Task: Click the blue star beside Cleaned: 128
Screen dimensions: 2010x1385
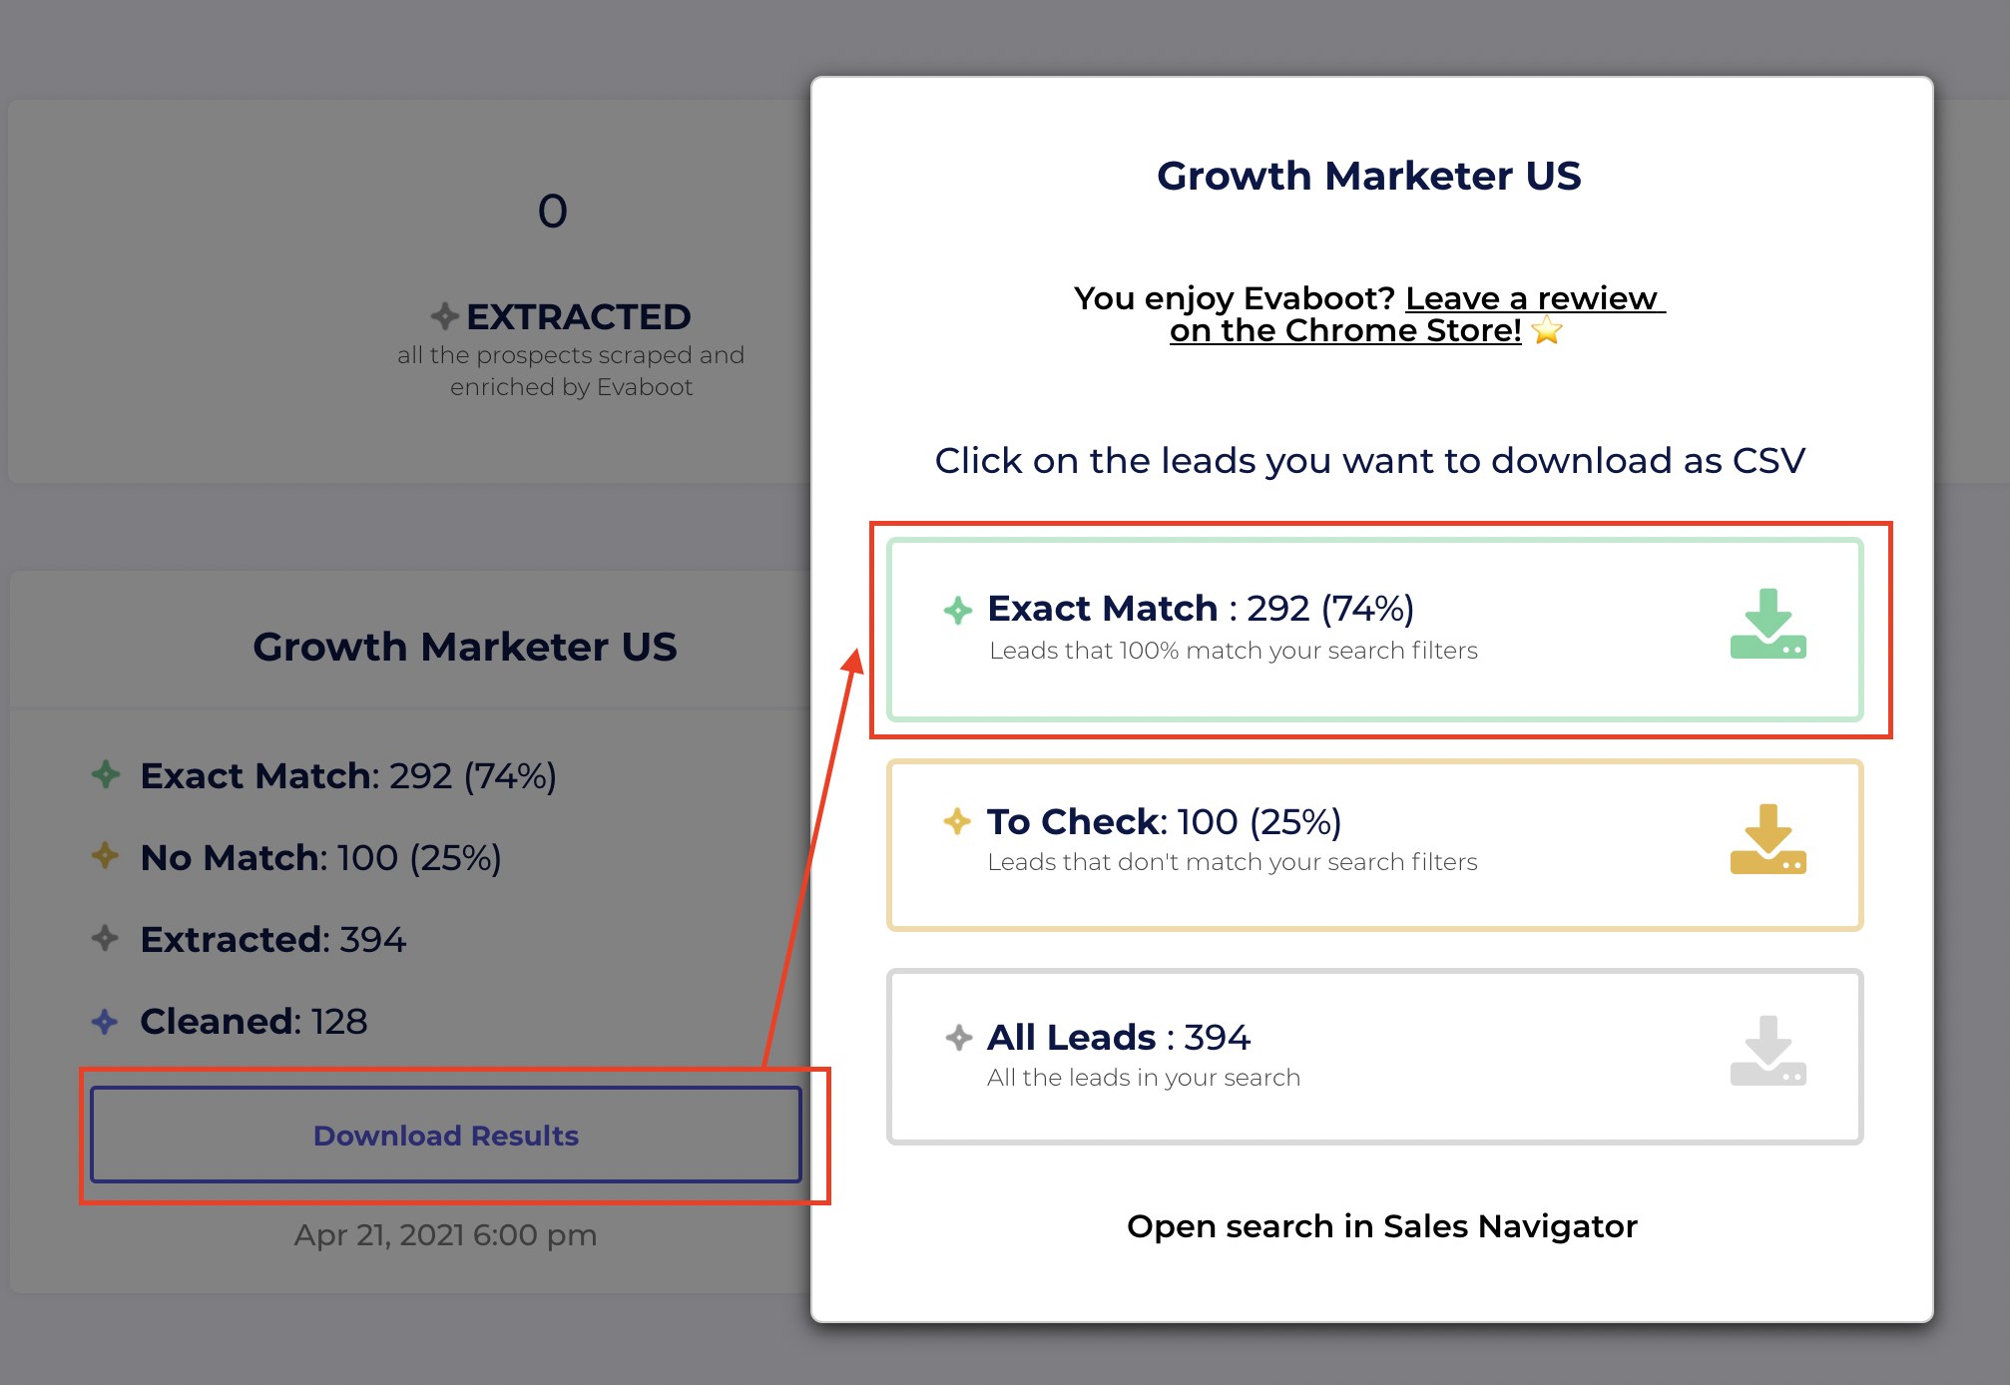Action: 105,1021
